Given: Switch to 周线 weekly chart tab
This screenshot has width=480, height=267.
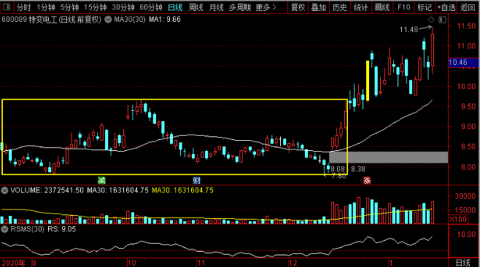Looking at the screenshot, I should 196,7.
